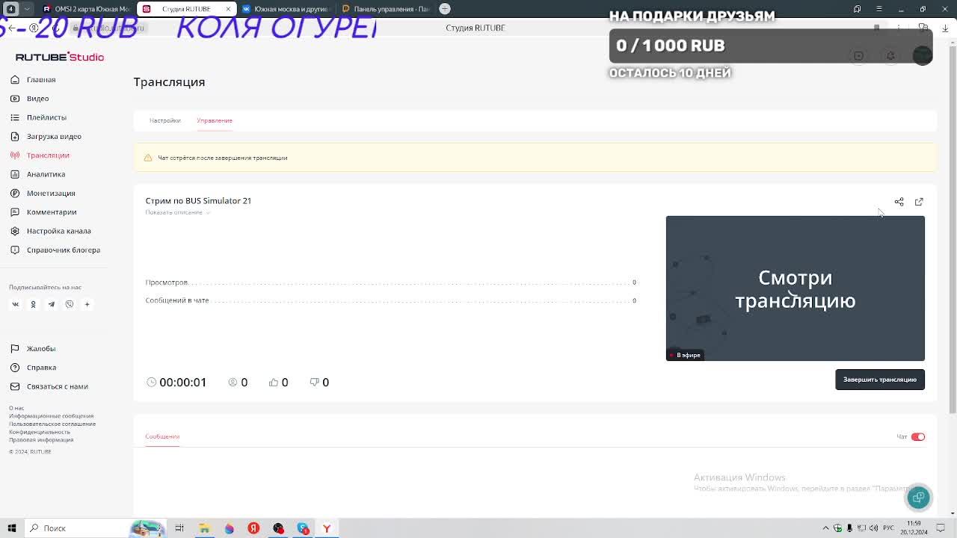The height and width of the screenshot is (538, 957).
Task: Open the Справочник блогера book icon
Action: [15, 250]
